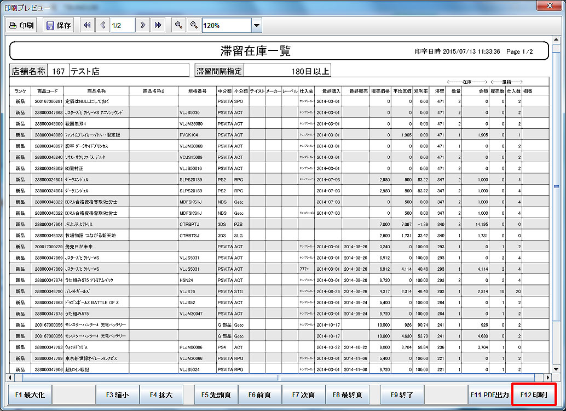Click the 120% zoom combo box field
The image size is (566, 411).
click(x=226, y=25)
